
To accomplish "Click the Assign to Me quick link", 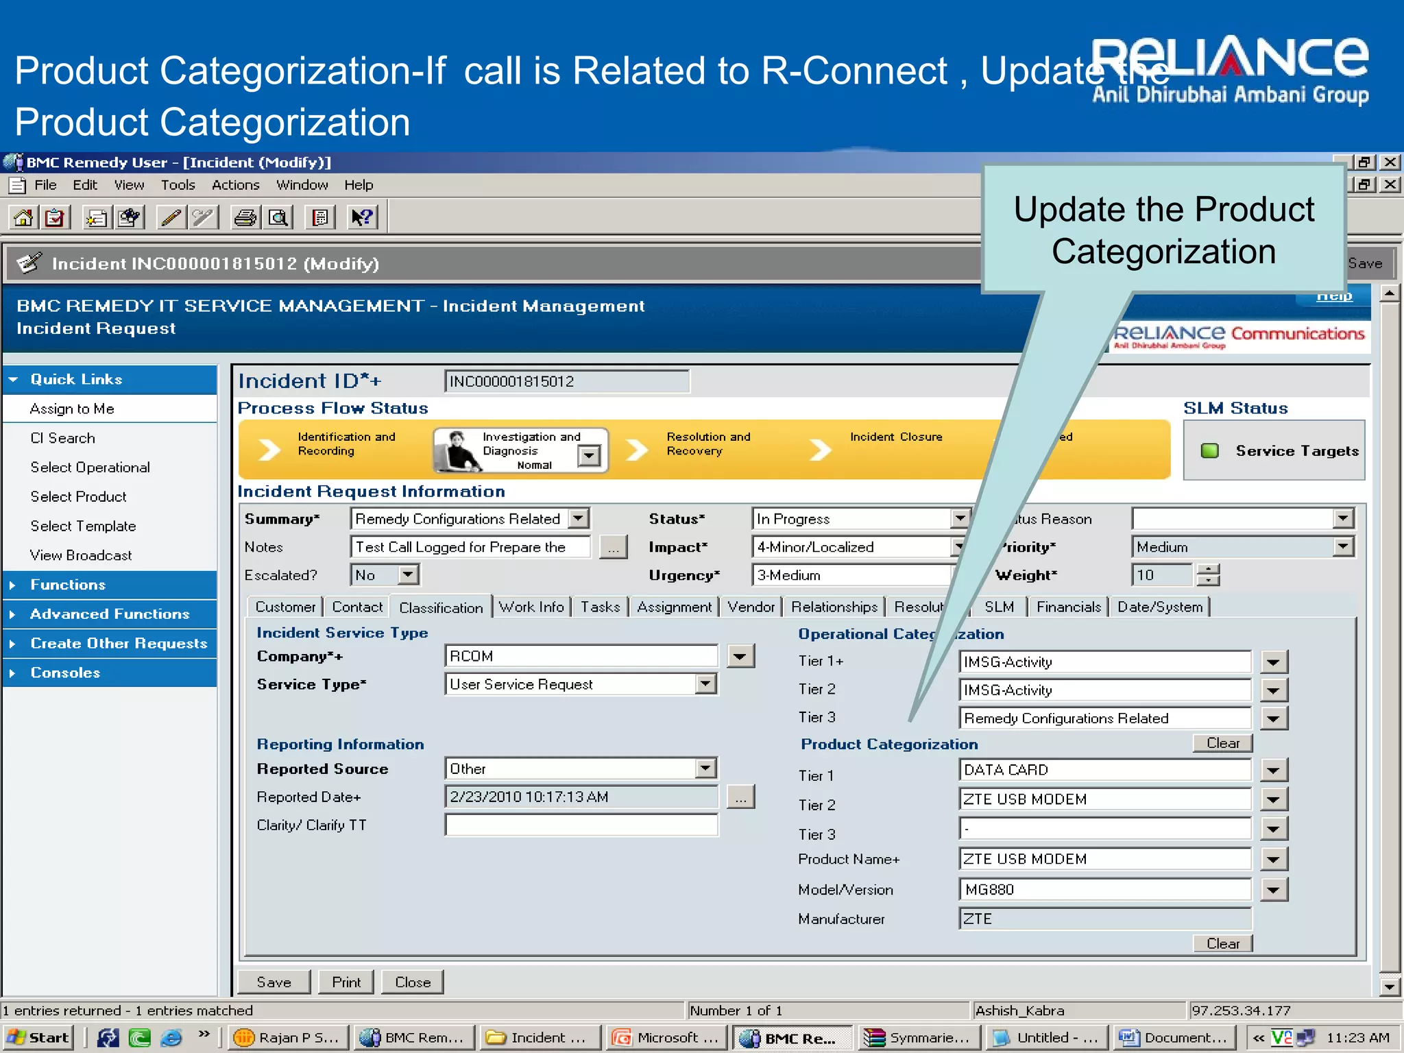I will [72, 409].
